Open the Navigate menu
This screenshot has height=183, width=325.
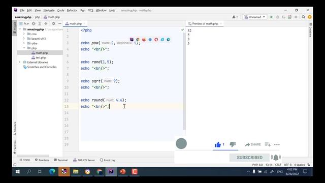pyautogui.click(x=49, y=10)
